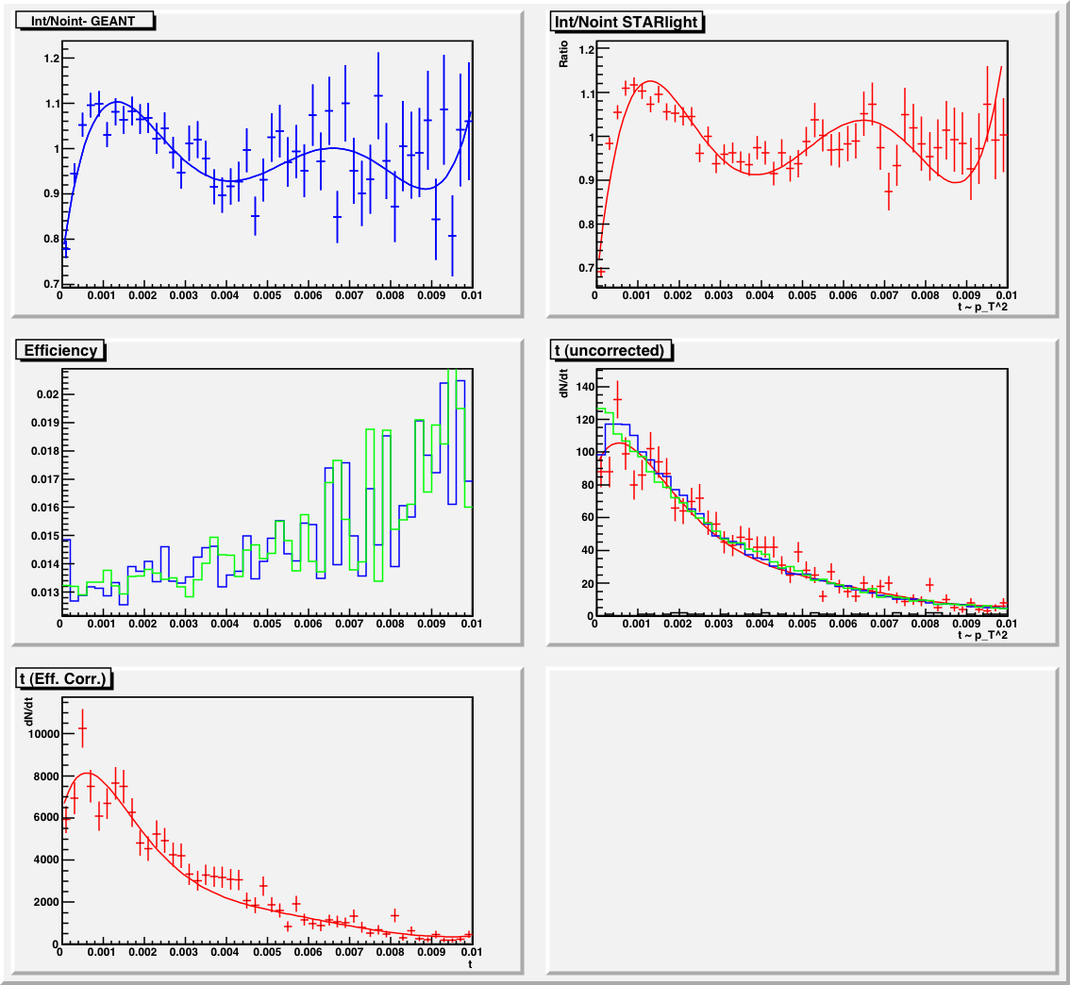1070x985 pixels.
Task: Click the "Efficiency" plot title box
Action: point(60,350)
